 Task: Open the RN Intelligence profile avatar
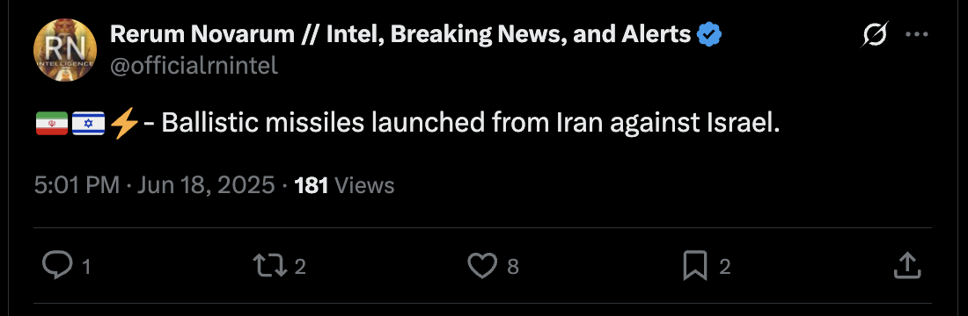(65, 50)
